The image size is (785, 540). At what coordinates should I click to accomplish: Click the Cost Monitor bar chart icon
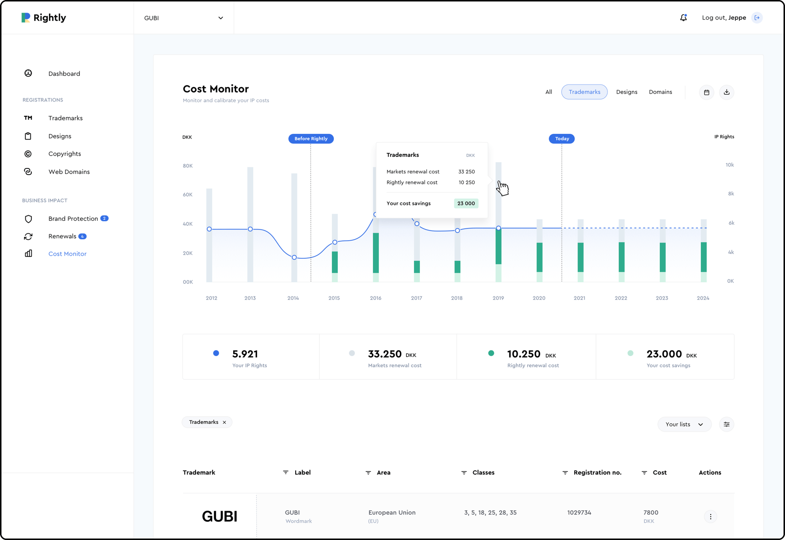28,253
